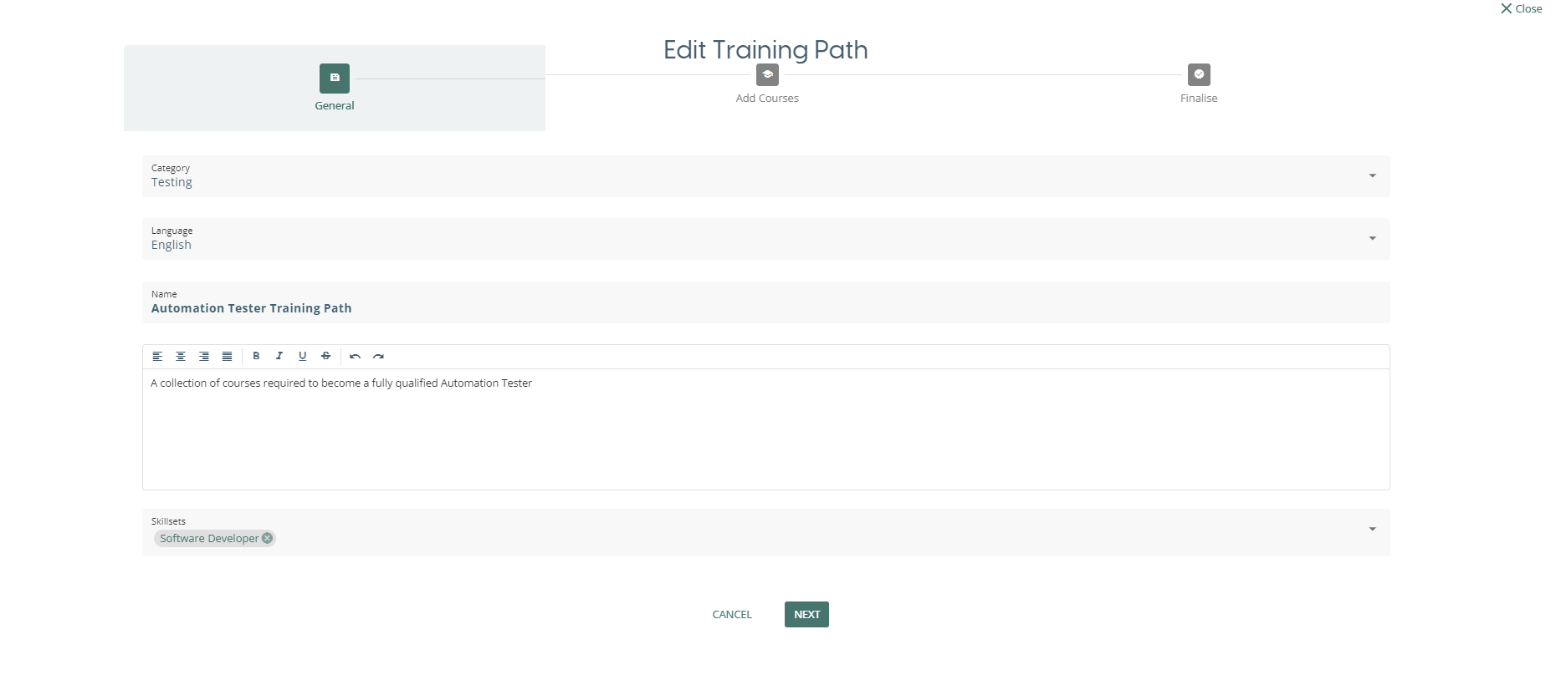
Task: Align description text to the left
Action: [x=157, y=357]
